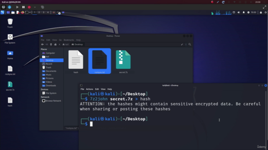
Task: Select rockyou.txt file in Thunar
Action: [100, 61]
